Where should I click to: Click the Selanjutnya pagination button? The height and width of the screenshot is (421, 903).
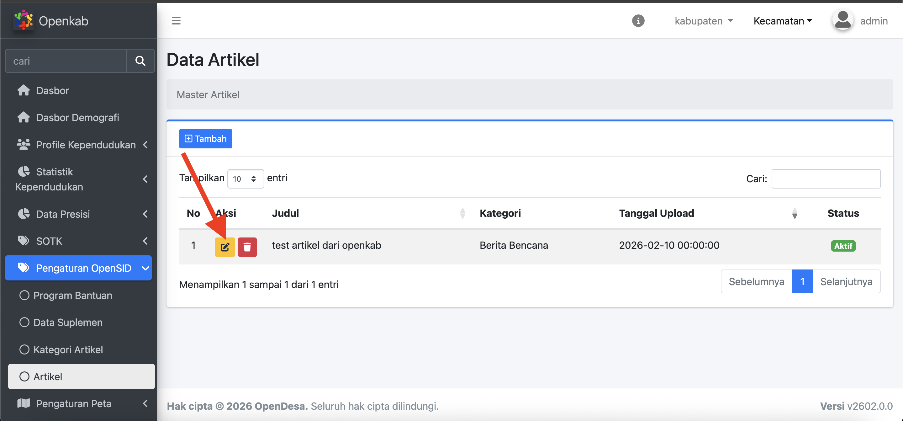846,281
